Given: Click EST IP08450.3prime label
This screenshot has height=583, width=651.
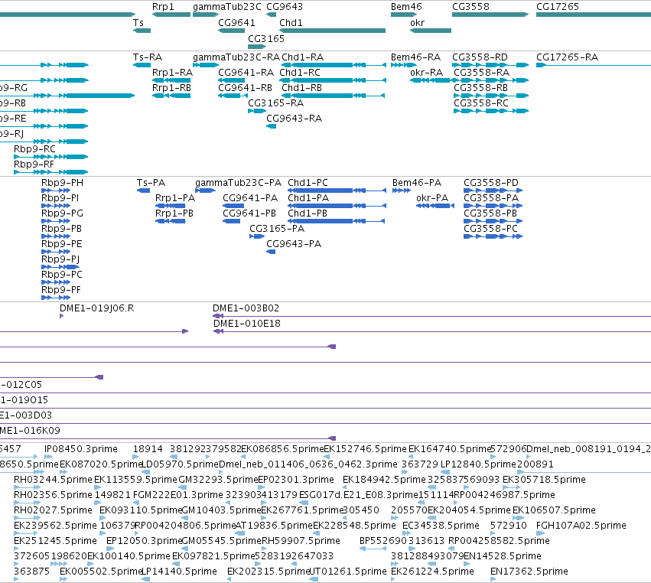Looking at the screenshot, I should [80, 449].
